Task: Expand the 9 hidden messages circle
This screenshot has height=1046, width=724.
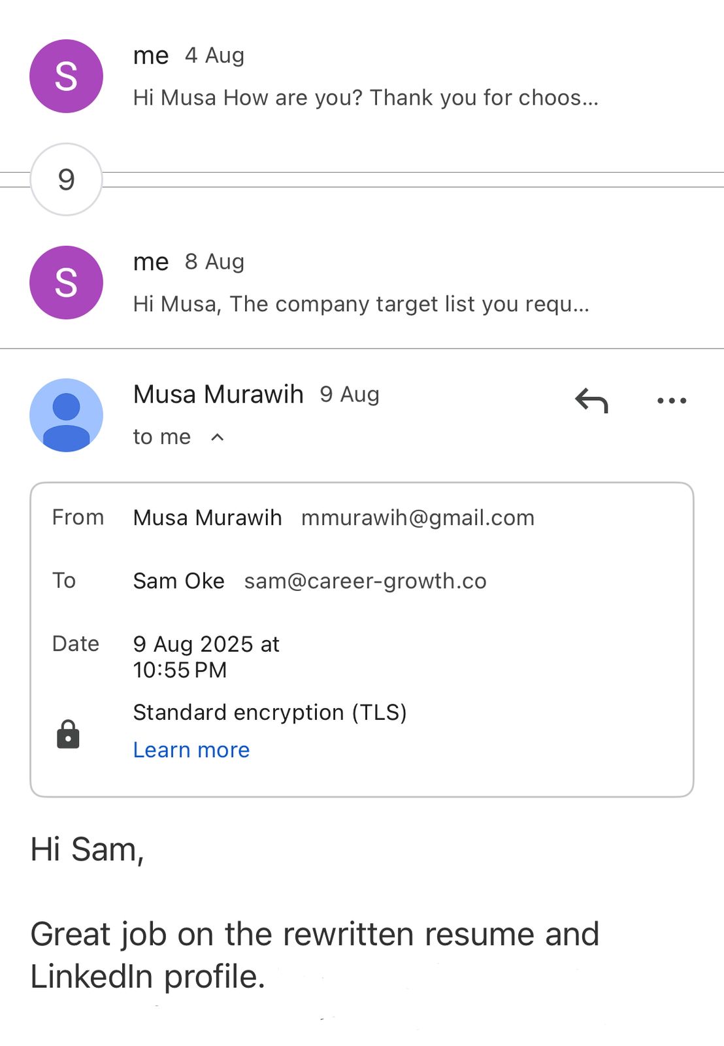Action: (x=66, y=179)
